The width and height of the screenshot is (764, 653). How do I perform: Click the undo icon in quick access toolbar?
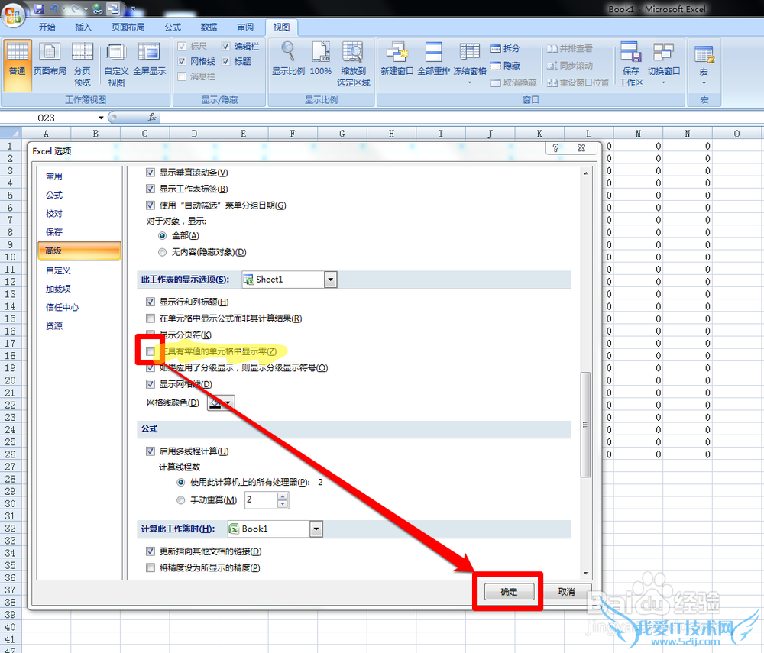pos(54,8)
